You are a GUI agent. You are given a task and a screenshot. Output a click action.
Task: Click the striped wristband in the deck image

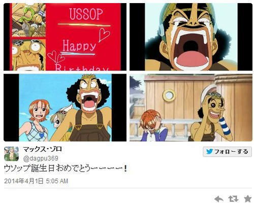point(225,126)
